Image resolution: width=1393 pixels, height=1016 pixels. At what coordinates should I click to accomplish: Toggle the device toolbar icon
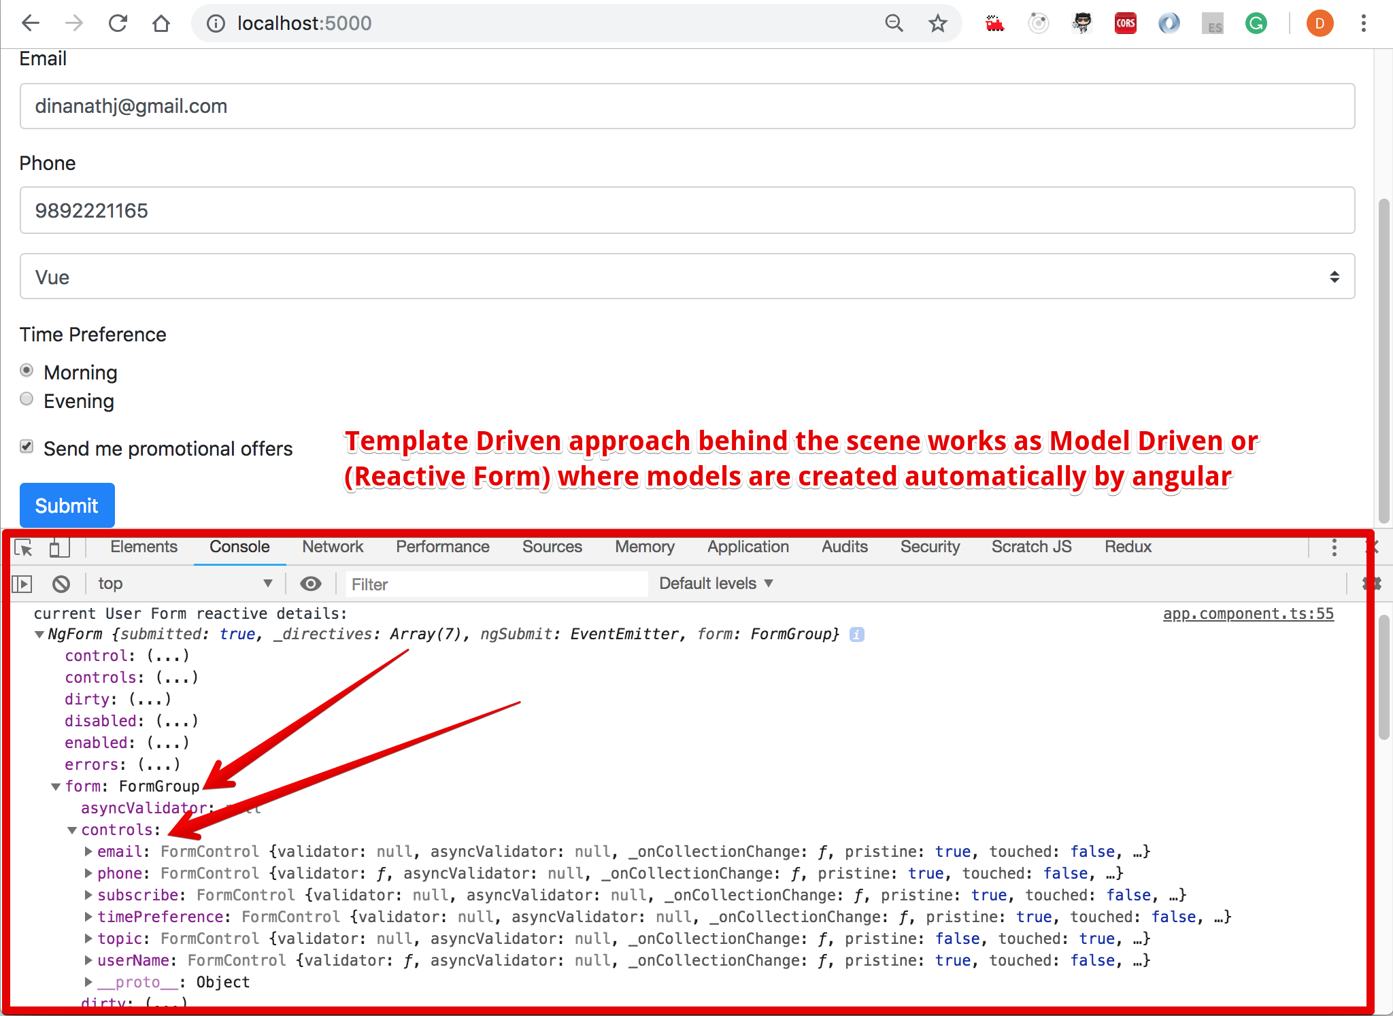tap(59, 547)
